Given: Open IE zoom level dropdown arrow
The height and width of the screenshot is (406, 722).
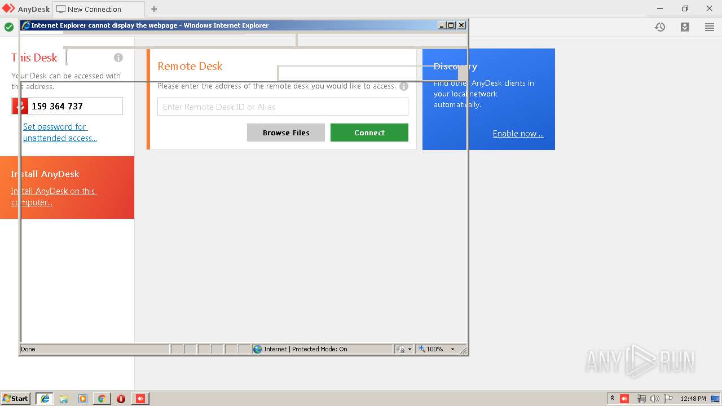Looking at the screenshot, I should pos(452,349).
